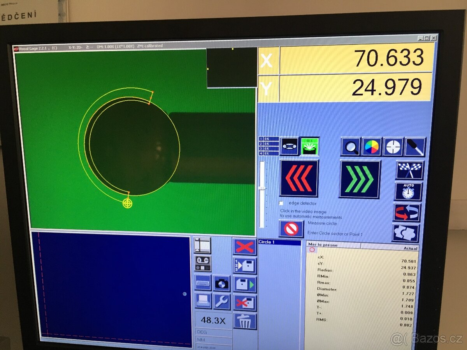The image size is (467, 350).
Task: Enable the edge detector checkbox
Action: point(281,203)
